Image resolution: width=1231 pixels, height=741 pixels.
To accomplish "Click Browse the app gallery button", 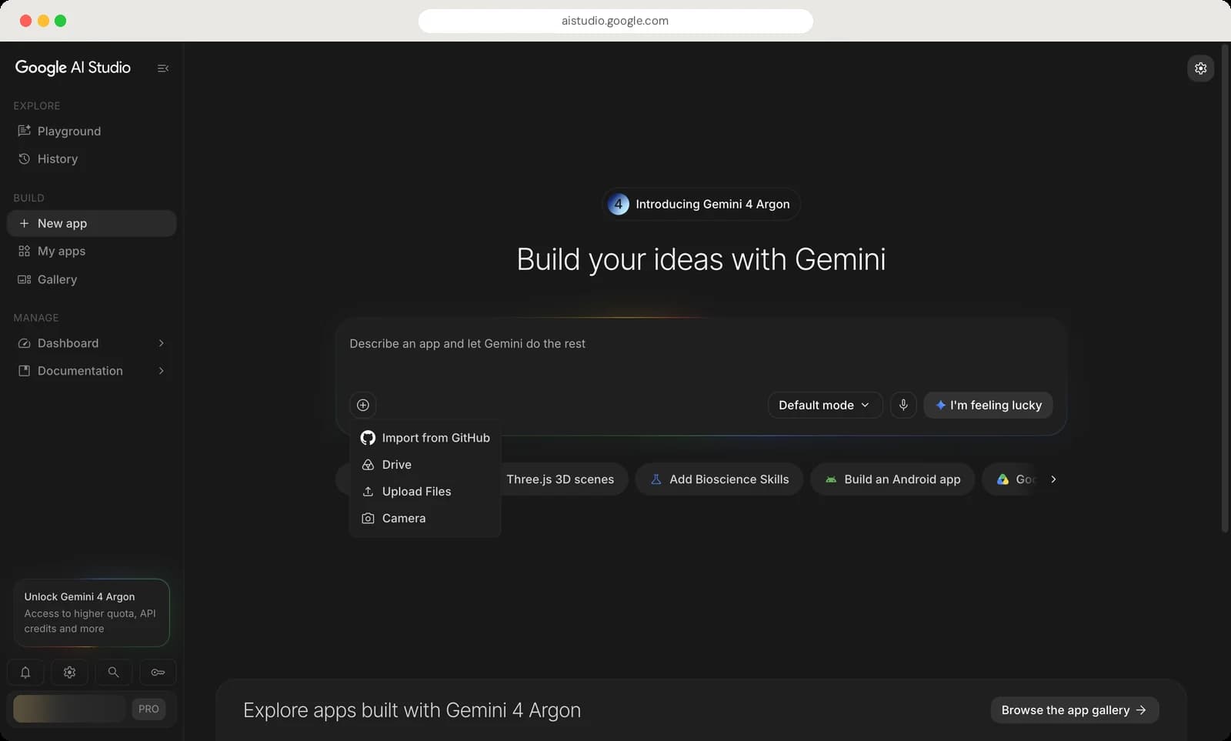I will [x=1074, y=710].
